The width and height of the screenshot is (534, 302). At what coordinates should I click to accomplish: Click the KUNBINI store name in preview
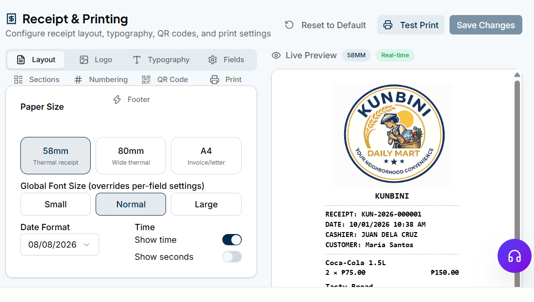click(x=392, y=196)
